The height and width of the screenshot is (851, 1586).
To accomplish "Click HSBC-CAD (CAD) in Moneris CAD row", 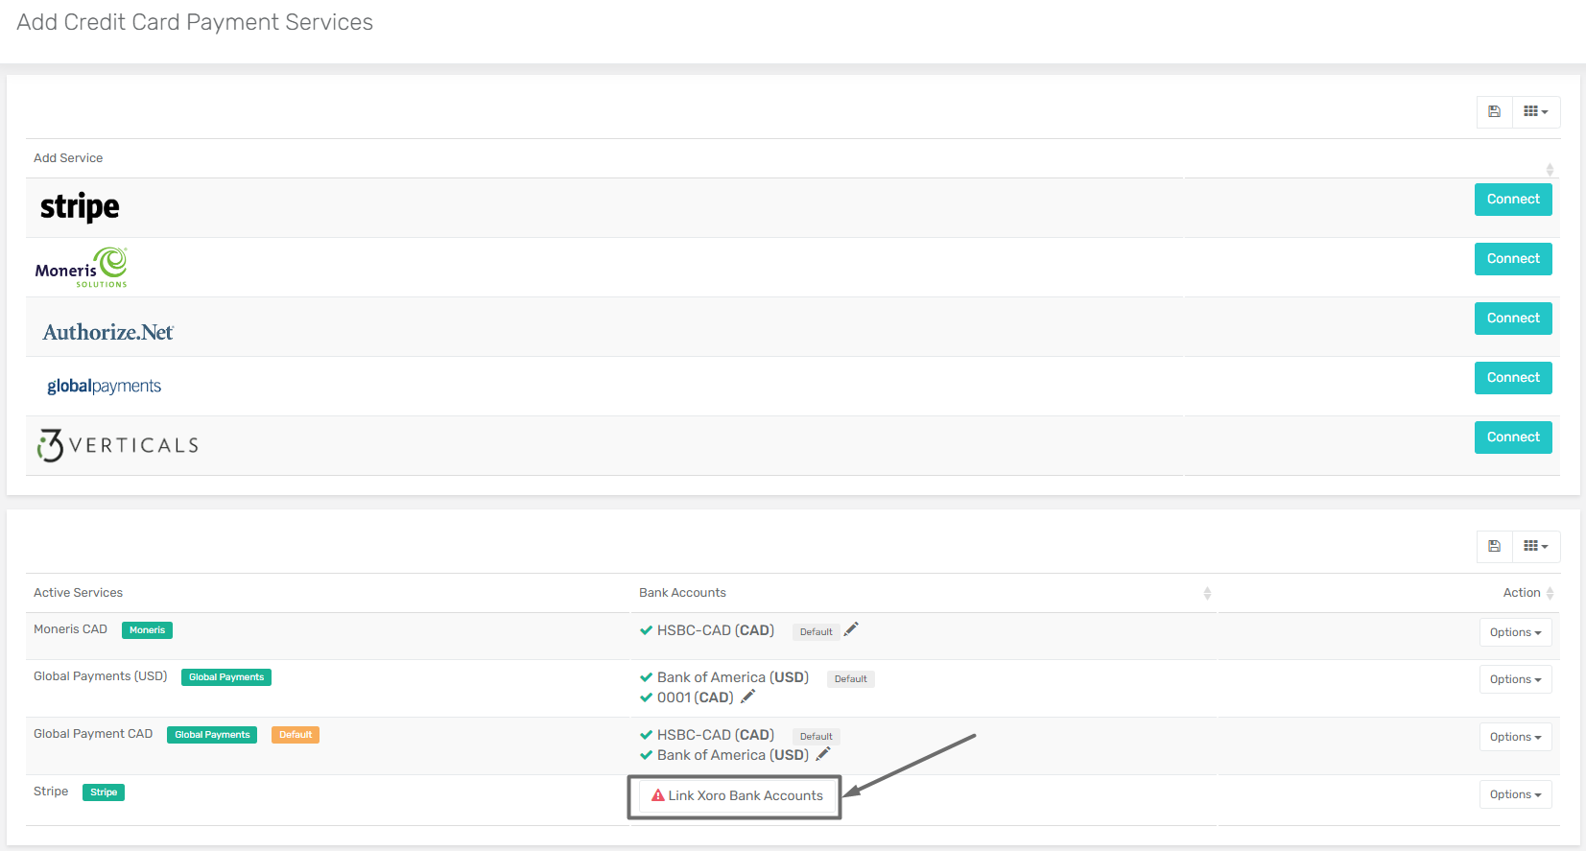I will click(715, 630).
